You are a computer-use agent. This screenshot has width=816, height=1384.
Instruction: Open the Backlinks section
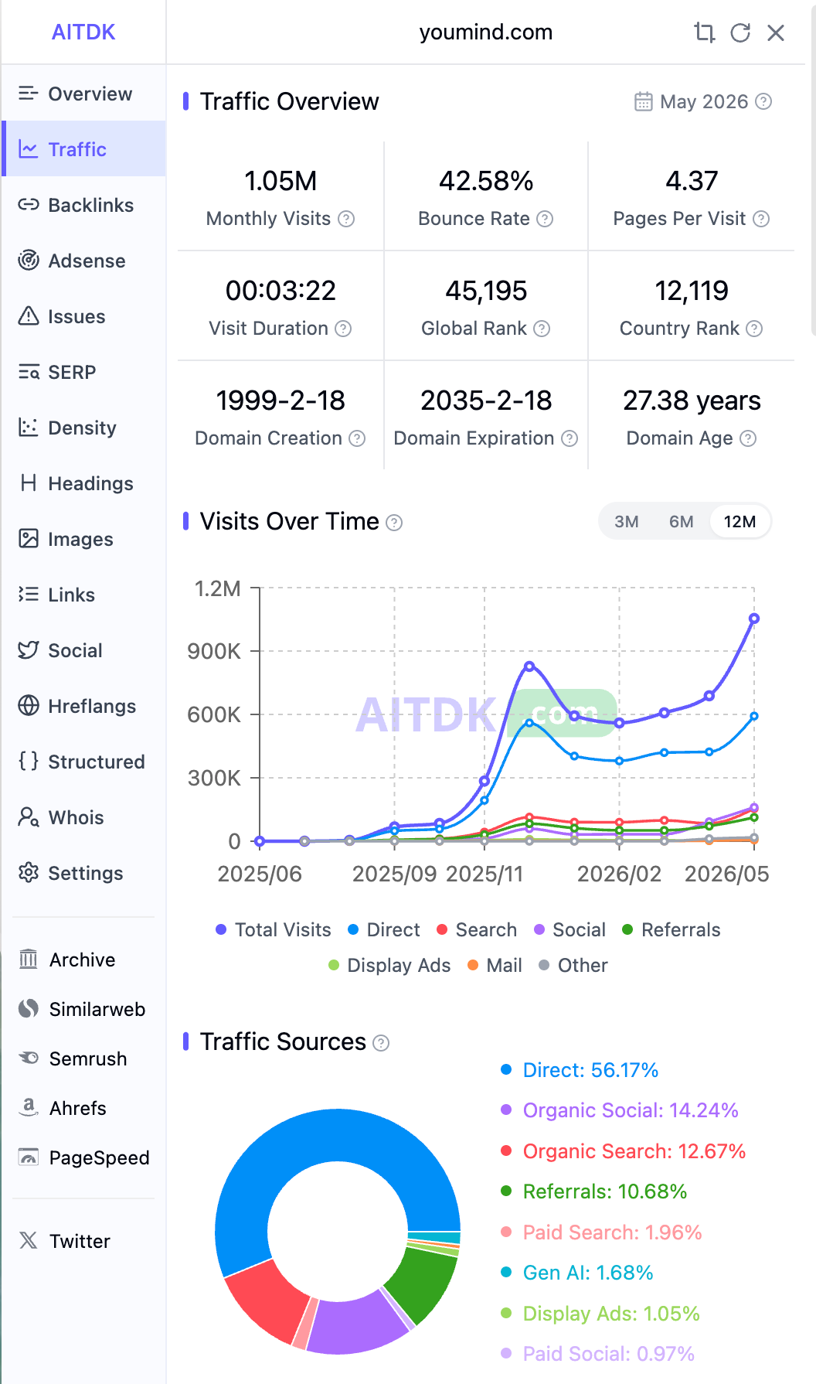tap(83, 205)
